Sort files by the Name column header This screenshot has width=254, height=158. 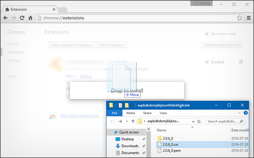pos(162,130)
